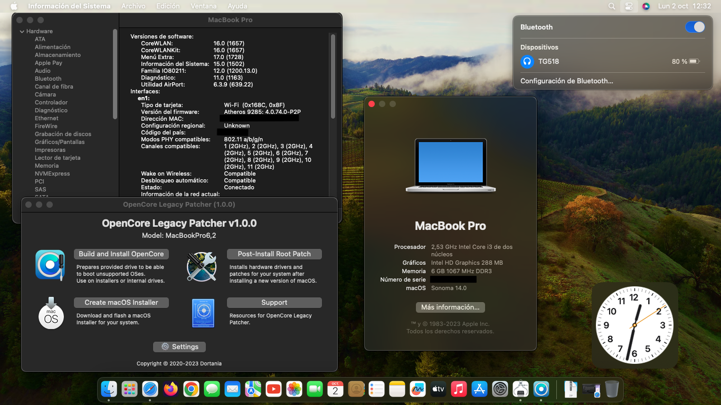Turn off the Bluetooth switch

[695, 27]
